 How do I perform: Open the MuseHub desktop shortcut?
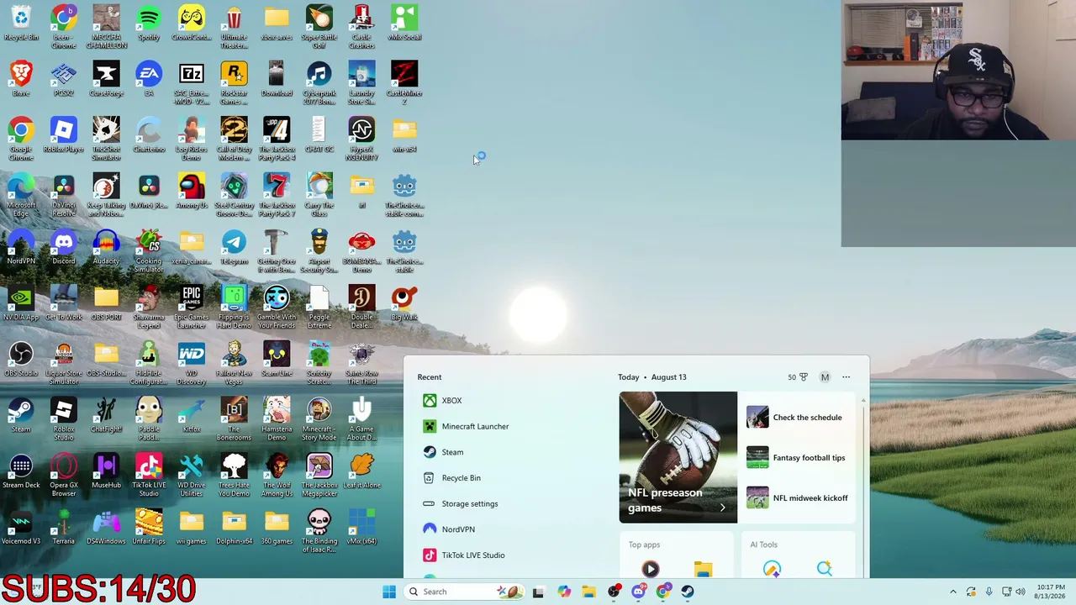(x=106, y=472)
